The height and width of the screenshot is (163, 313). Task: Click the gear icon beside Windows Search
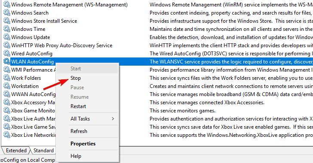tap(7, 12)
